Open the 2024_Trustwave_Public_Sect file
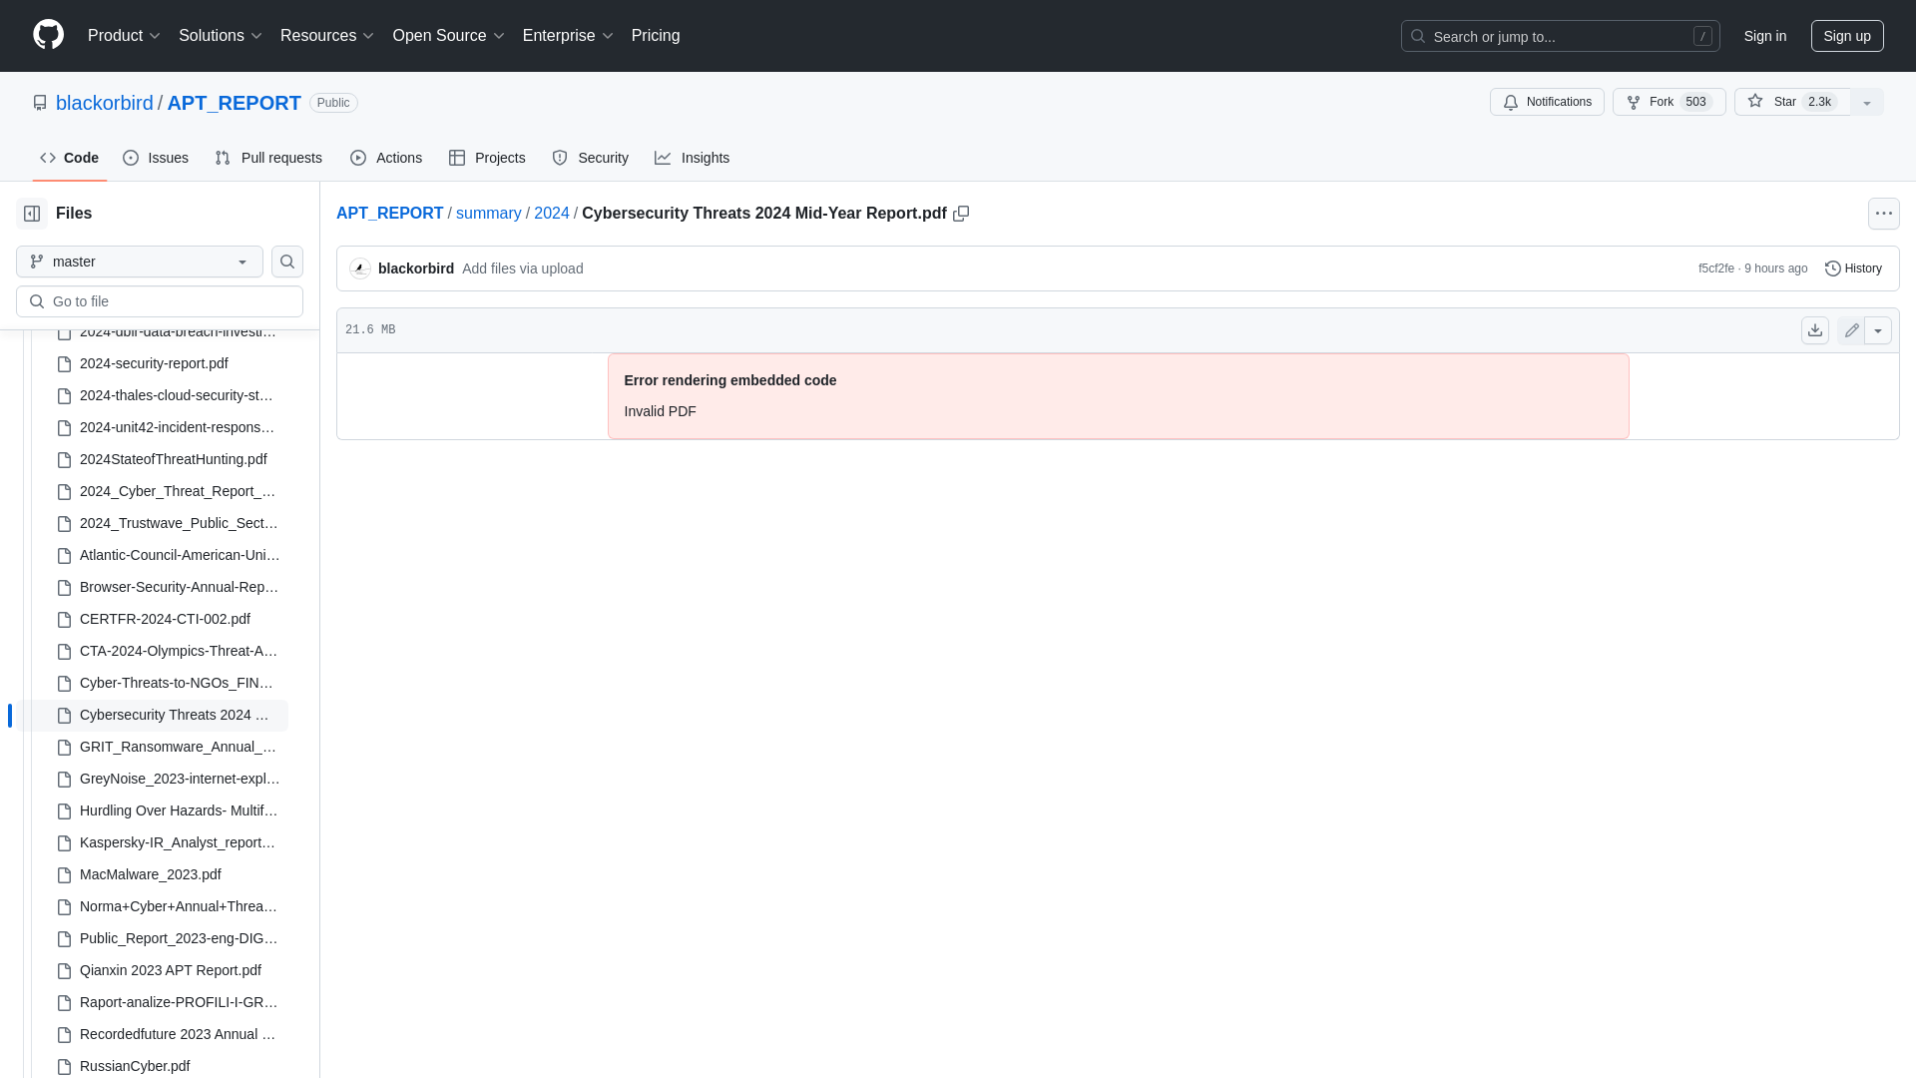This screenshot has height=1078, width=1916. (179, 523)
